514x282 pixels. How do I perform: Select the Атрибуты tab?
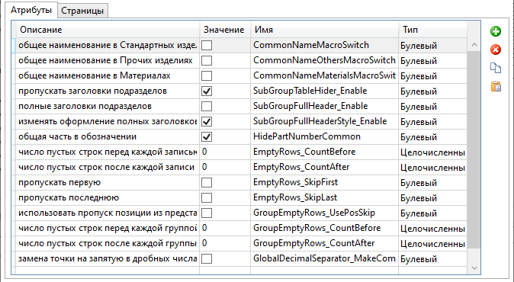click(31, 10)
